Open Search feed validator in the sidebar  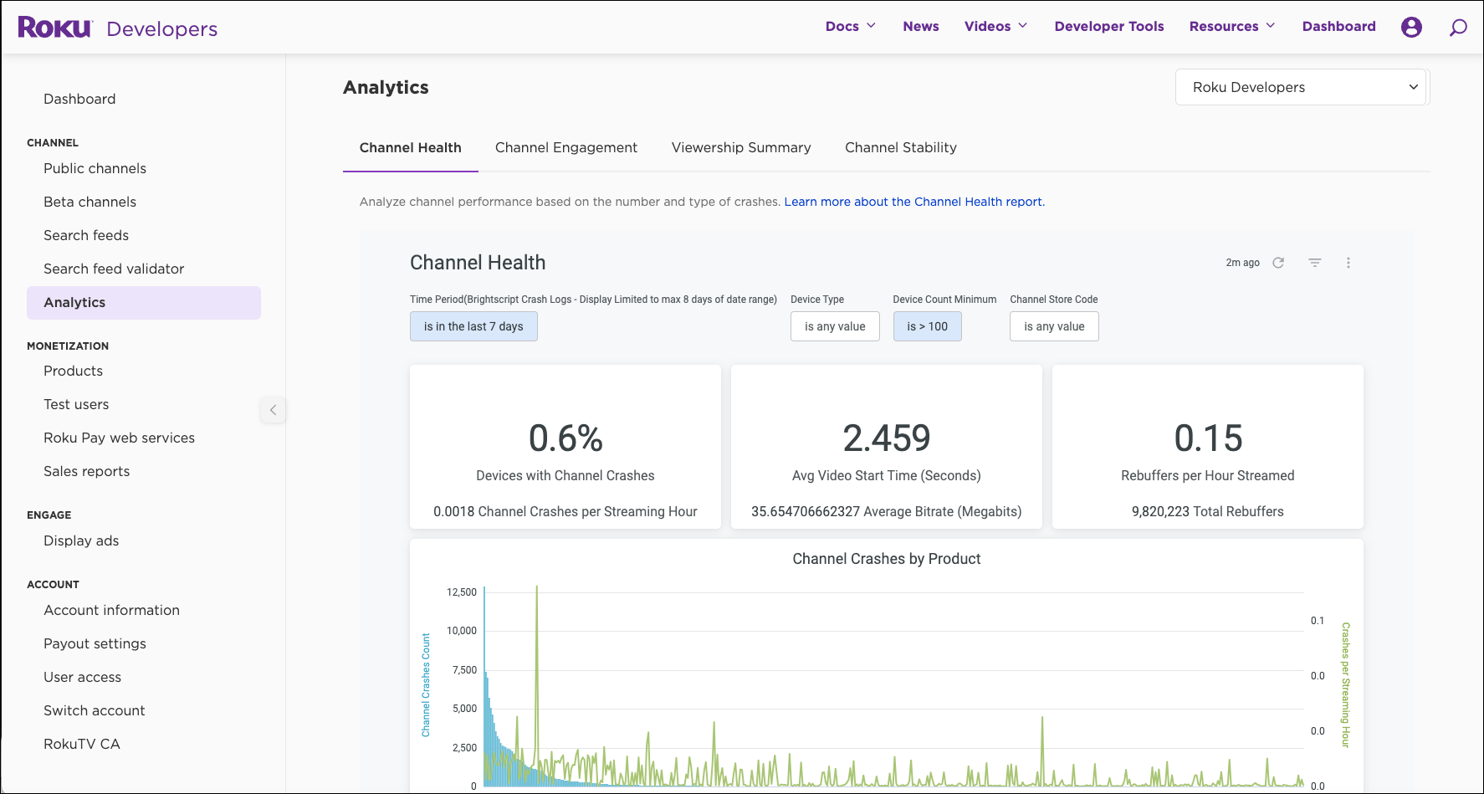coord(114,269)
